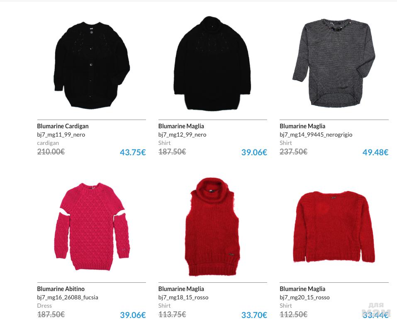Click the cardigan category label
This screenshot has width=397, height=323.
point(48,143)
